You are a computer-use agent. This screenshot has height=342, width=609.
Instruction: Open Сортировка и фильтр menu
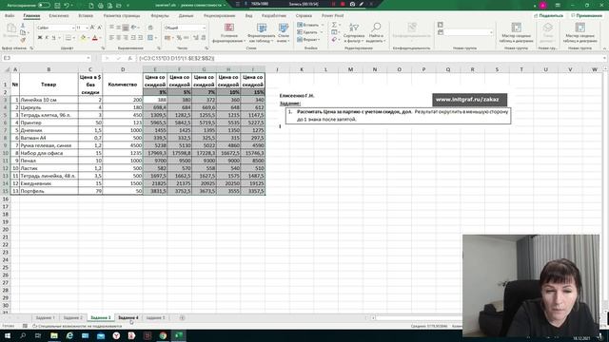354,32
